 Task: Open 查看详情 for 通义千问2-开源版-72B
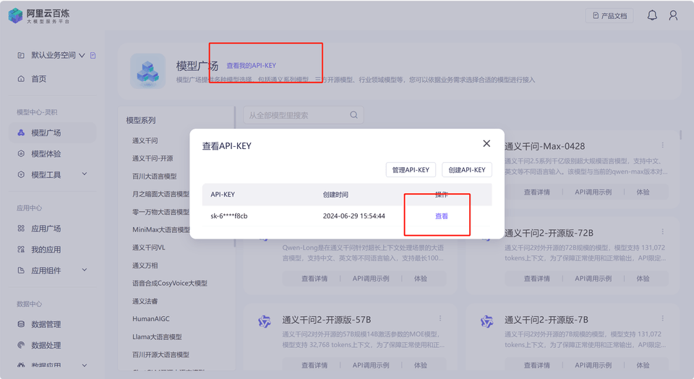pyautogui.click(x=537, y=278)
